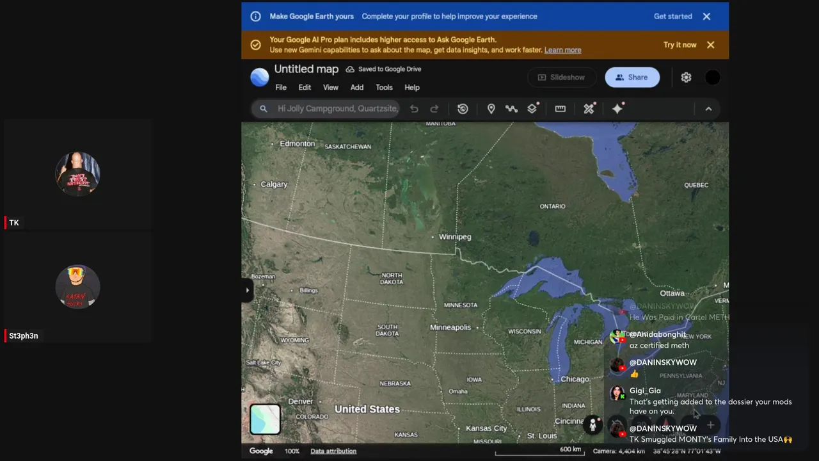The width and height of the screenshot is (819, 461).
Task: Select the Draw path or polygon tool
Action: pyautogui.click(x=511, y=109)
